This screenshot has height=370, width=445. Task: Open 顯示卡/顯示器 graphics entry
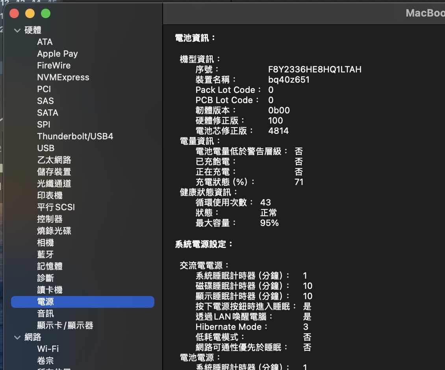click(65, 326)
